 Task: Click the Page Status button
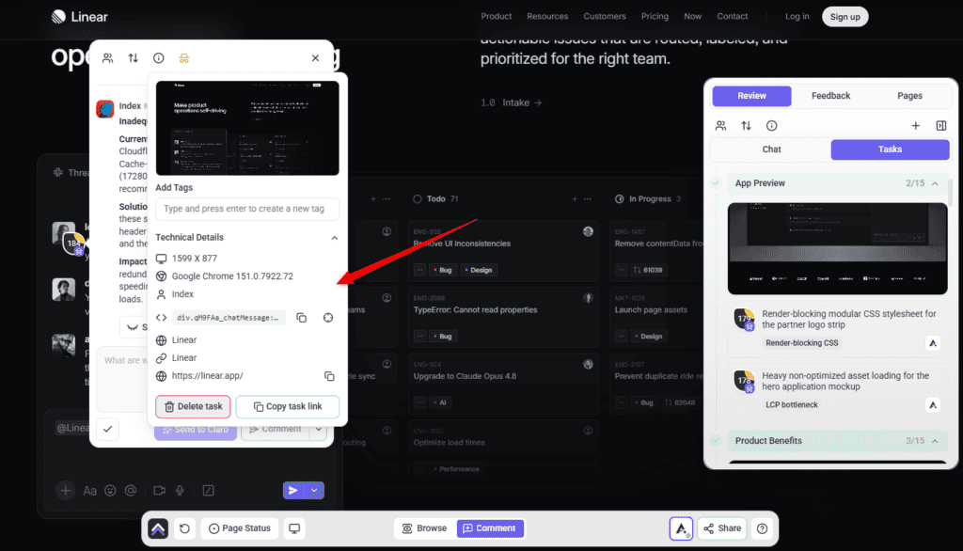click(x=240, y=528)
